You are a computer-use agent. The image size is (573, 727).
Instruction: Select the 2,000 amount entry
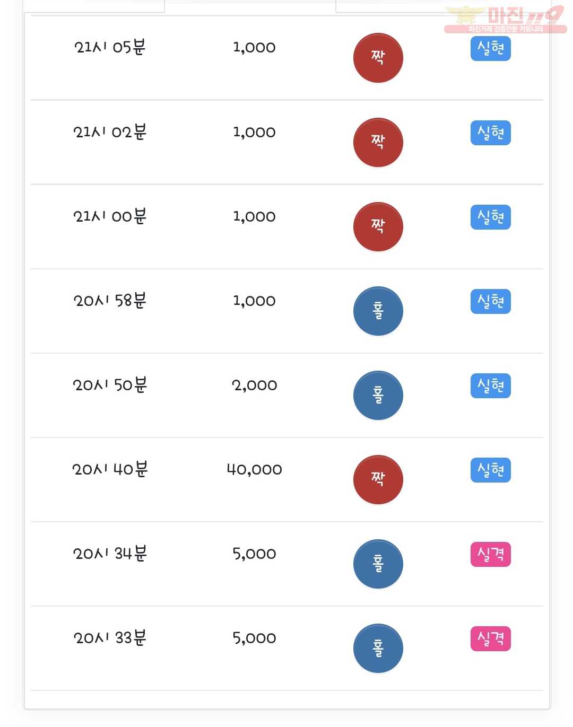(x=254, y=386)
